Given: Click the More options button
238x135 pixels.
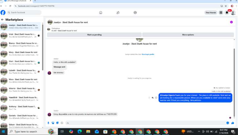Looking at the screenshot, I should (x=188, y=35).
